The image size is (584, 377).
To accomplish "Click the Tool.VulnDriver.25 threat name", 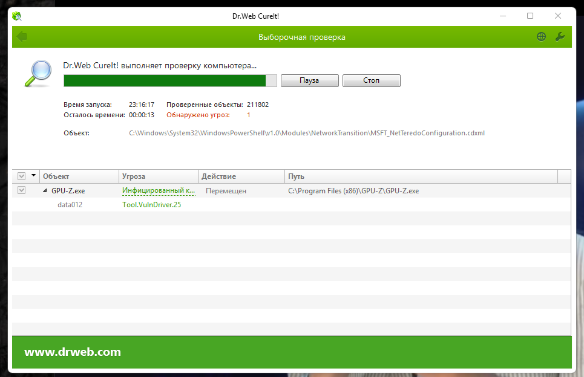I will tap(151, 204).
